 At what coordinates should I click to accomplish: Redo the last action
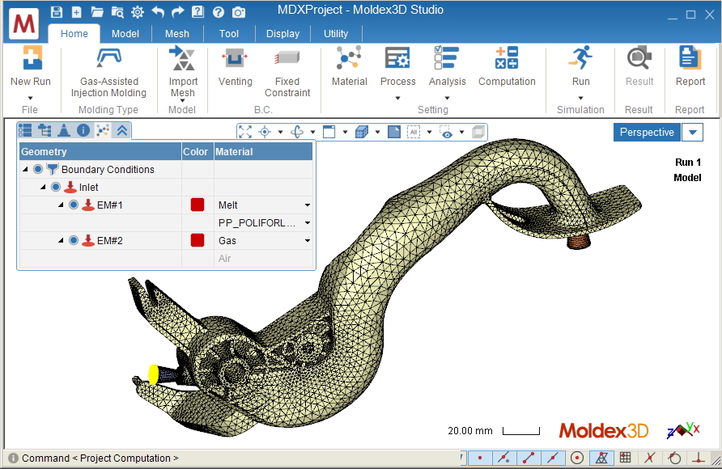click(177, 12)
